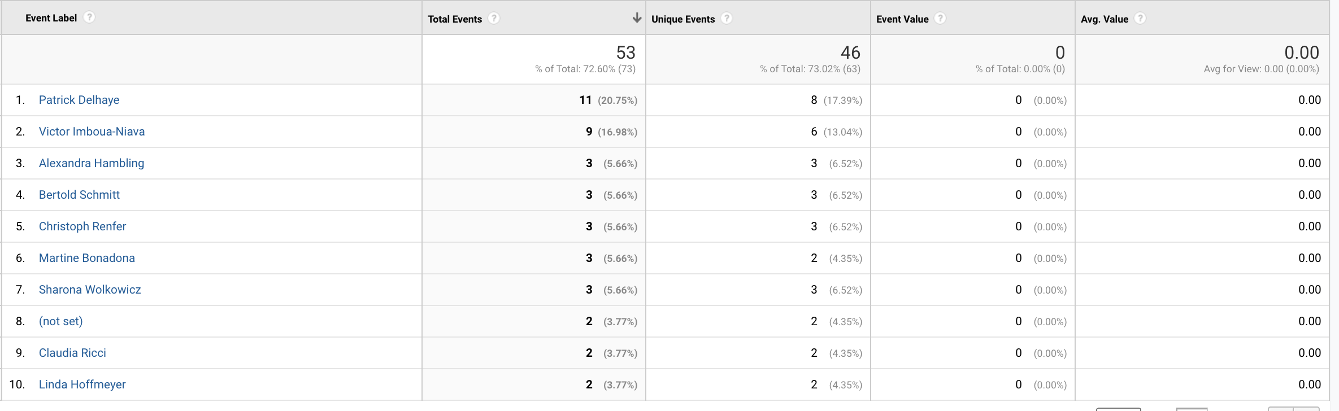Open the Linda Hoffmeyer event label
Screen dimensions: 1339x411
coord(82,384)
